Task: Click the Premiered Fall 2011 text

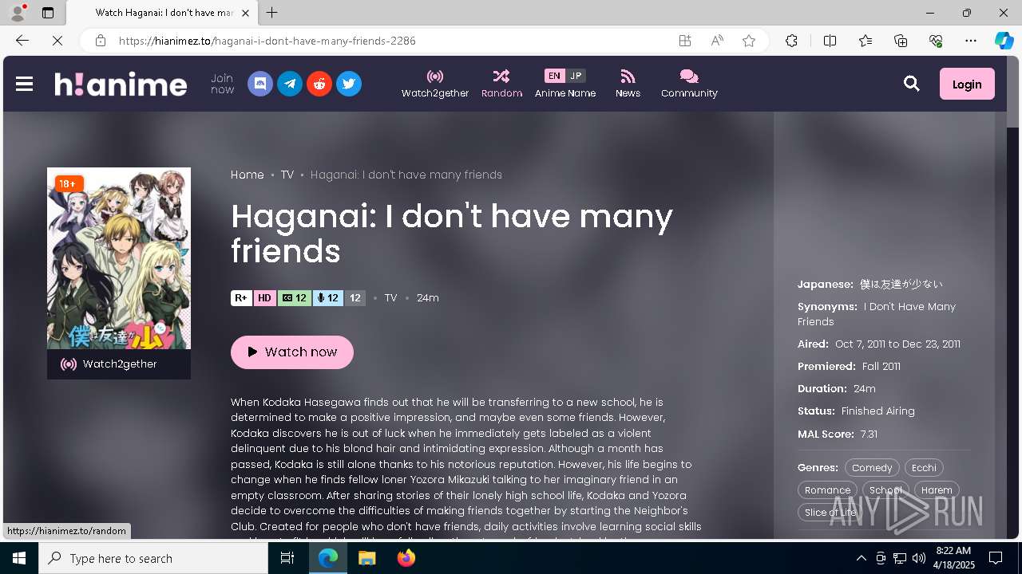Action: [x=881, y=367]
